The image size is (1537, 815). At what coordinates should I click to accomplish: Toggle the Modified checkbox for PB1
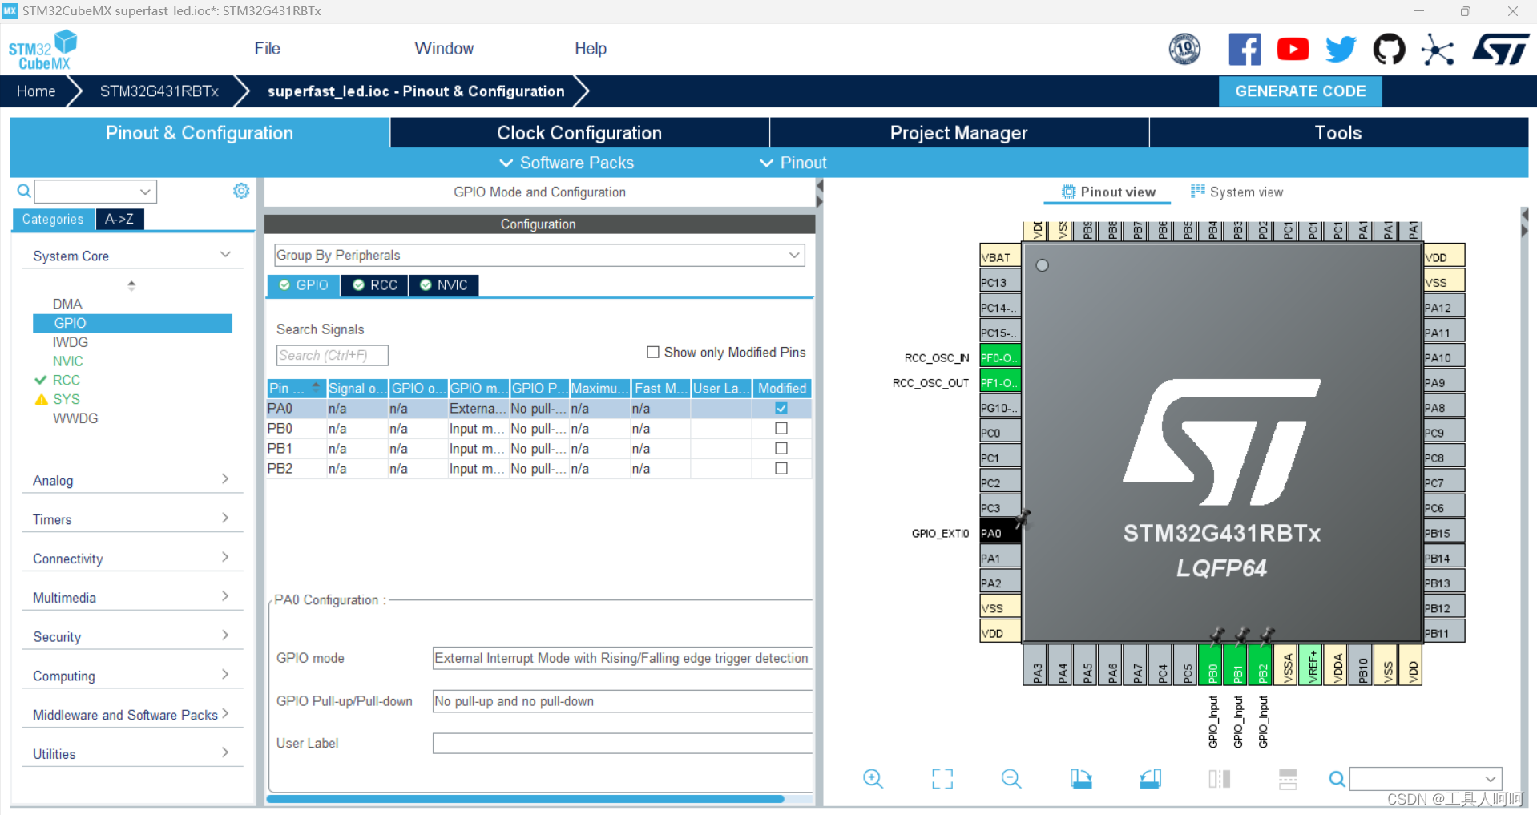tap(781, 448)
